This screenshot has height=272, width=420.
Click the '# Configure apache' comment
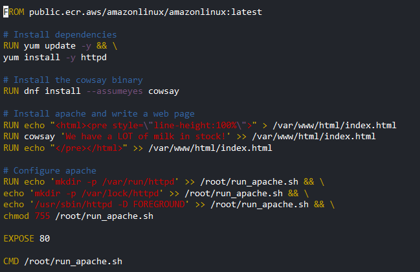(x=50, y=171)
